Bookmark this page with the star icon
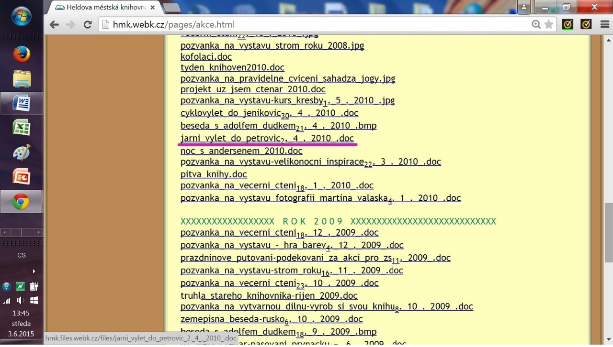The width and height of the screenshot is (613, 347). tap(549, 24)
